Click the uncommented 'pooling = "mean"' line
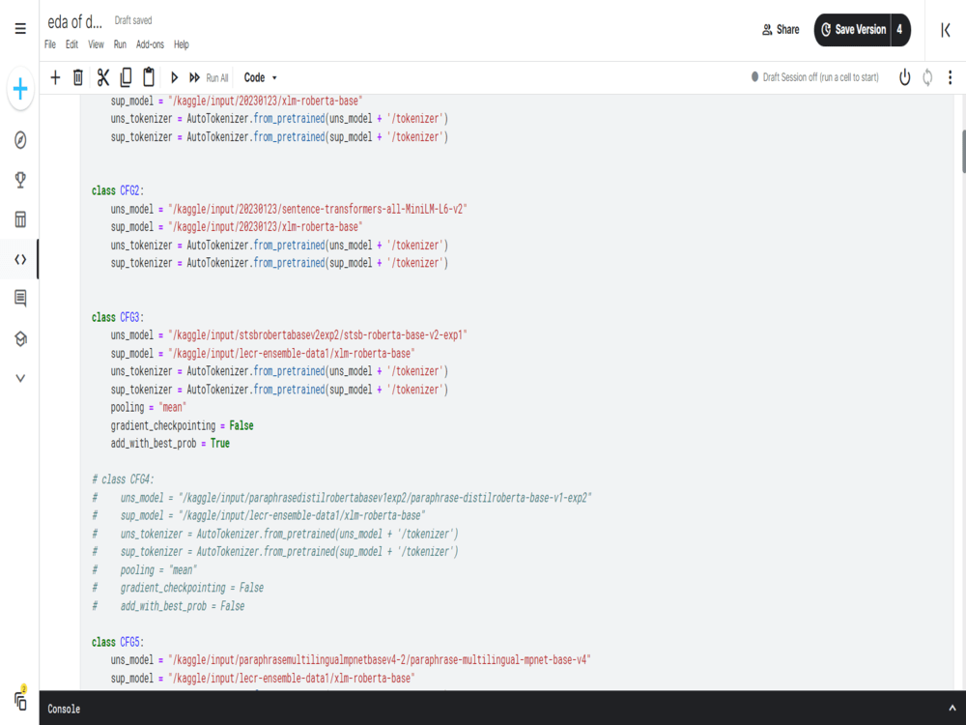This screenshot has height=725, width=966. [x=149, y=408]
